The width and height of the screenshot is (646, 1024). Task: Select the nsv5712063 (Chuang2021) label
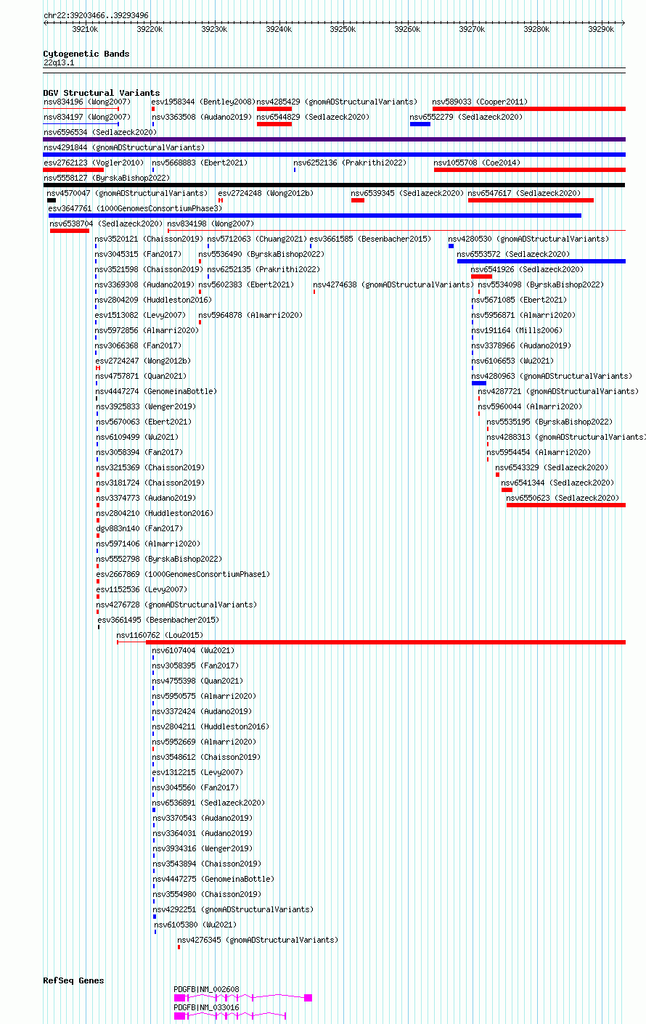[258, 239]
